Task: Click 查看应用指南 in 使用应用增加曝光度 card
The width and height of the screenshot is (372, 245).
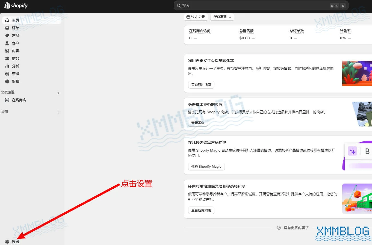Action: tap(201, 210)
